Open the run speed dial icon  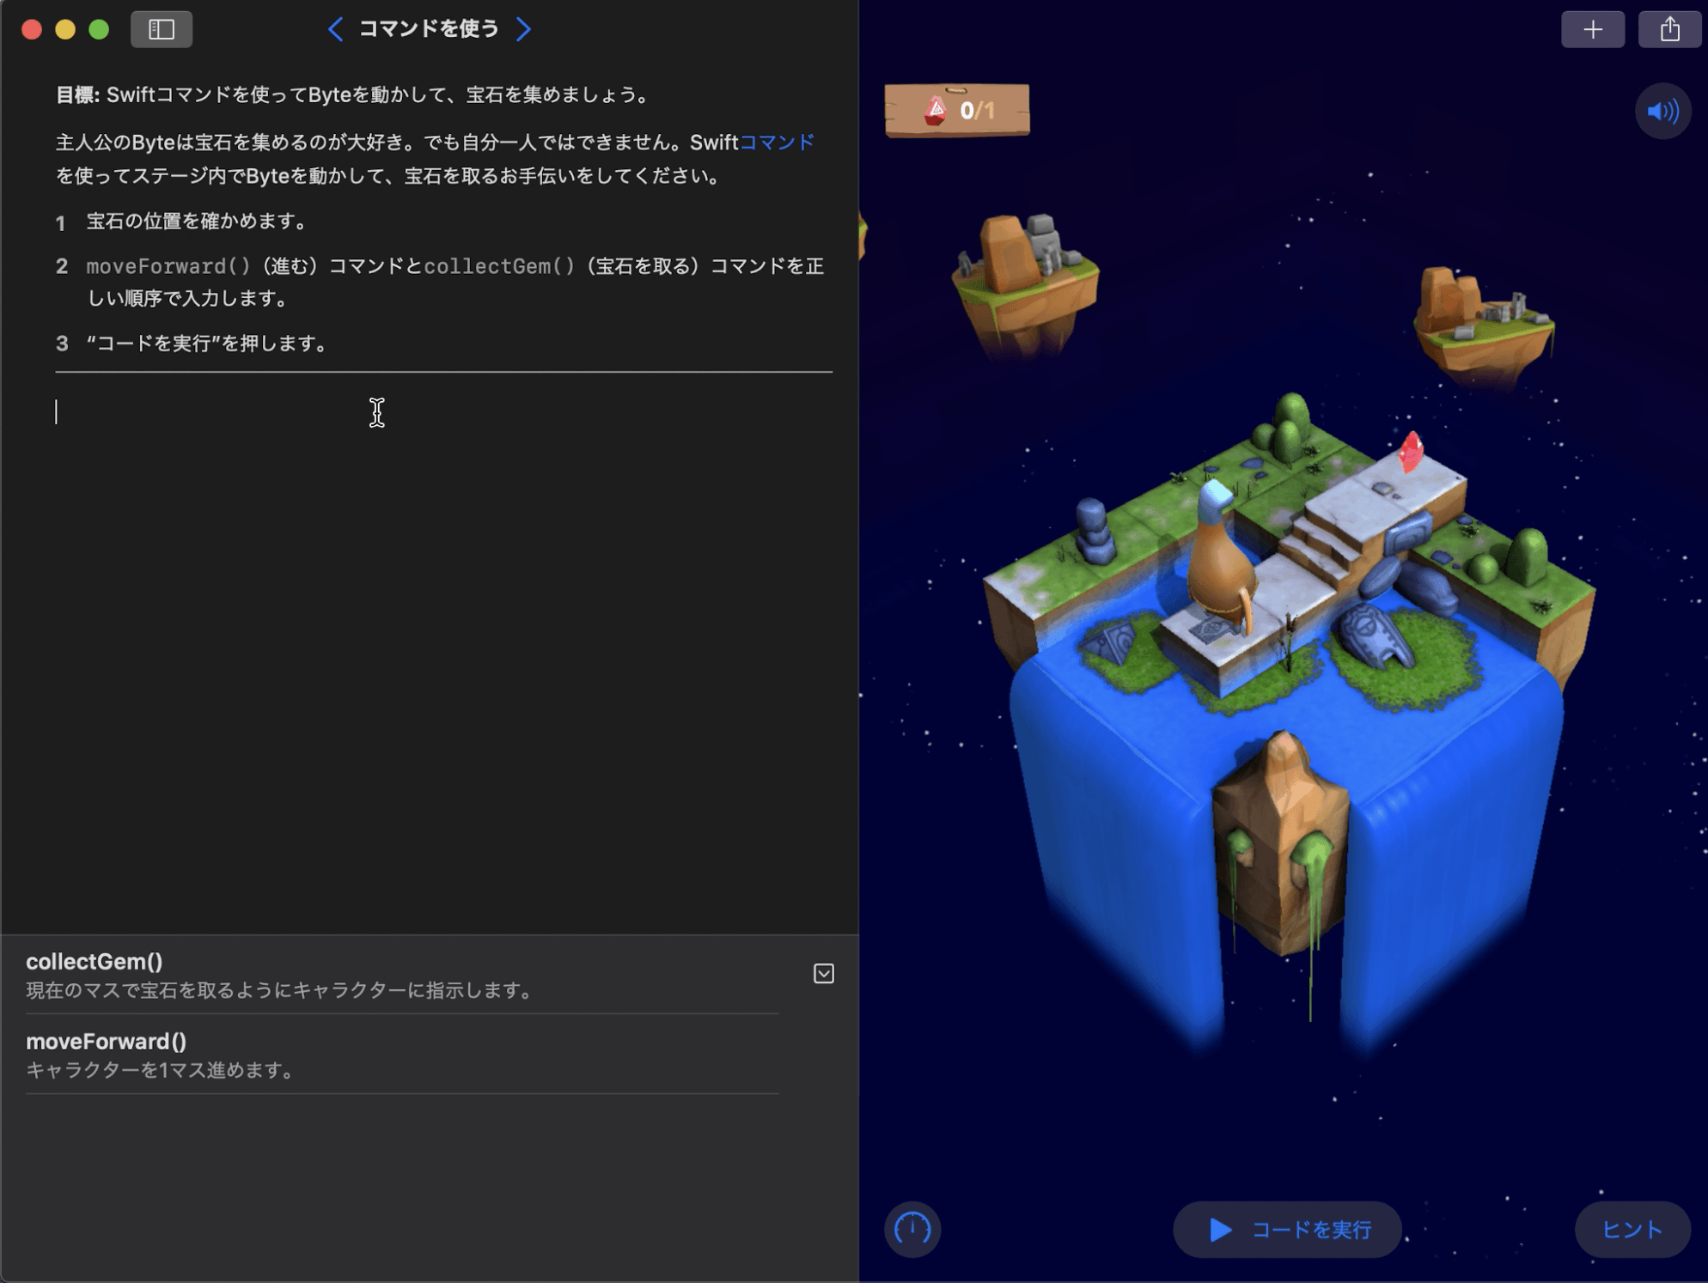(x=912, y=1229)
